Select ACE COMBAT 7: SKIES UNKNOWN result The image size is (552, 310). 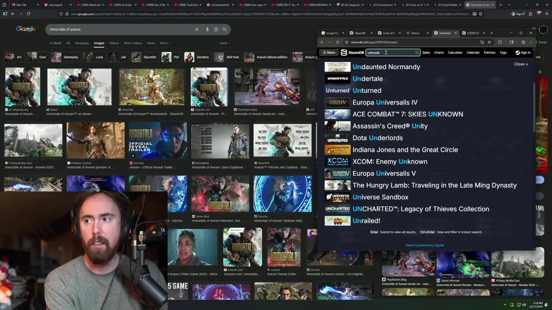point(426,114)
